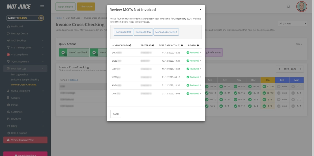Screen dimensions: 314x156
Task: Open Message Centre in sidebar
Action: [20, 33]
